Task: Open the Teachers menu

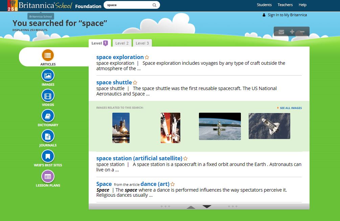Action: (285, 5)
